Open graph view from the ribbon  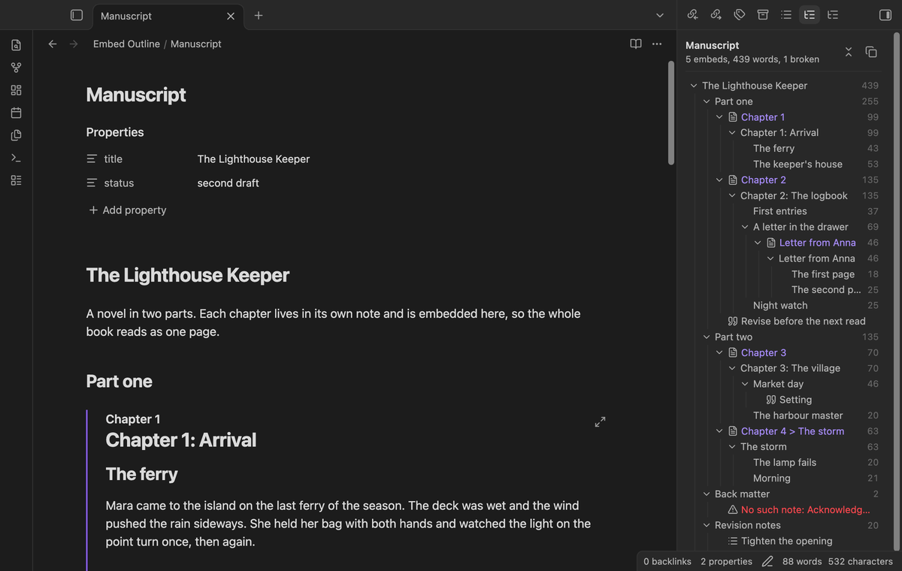(16, 68)
